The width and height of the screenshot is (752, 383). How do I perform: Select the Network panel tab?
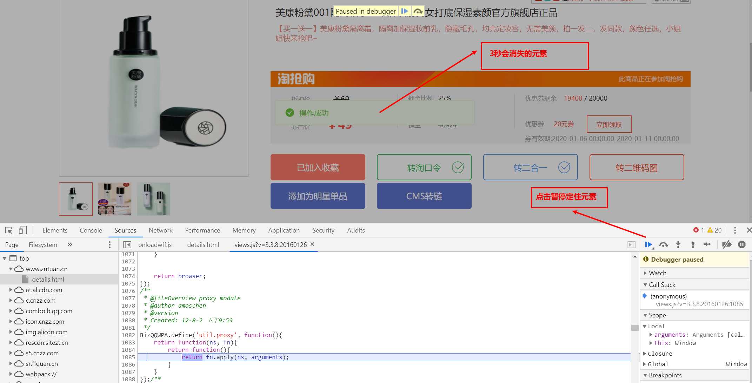[x=160, y=230]
